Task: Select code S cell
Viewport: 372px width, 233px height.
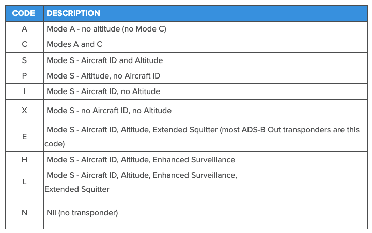Action: 24,60
